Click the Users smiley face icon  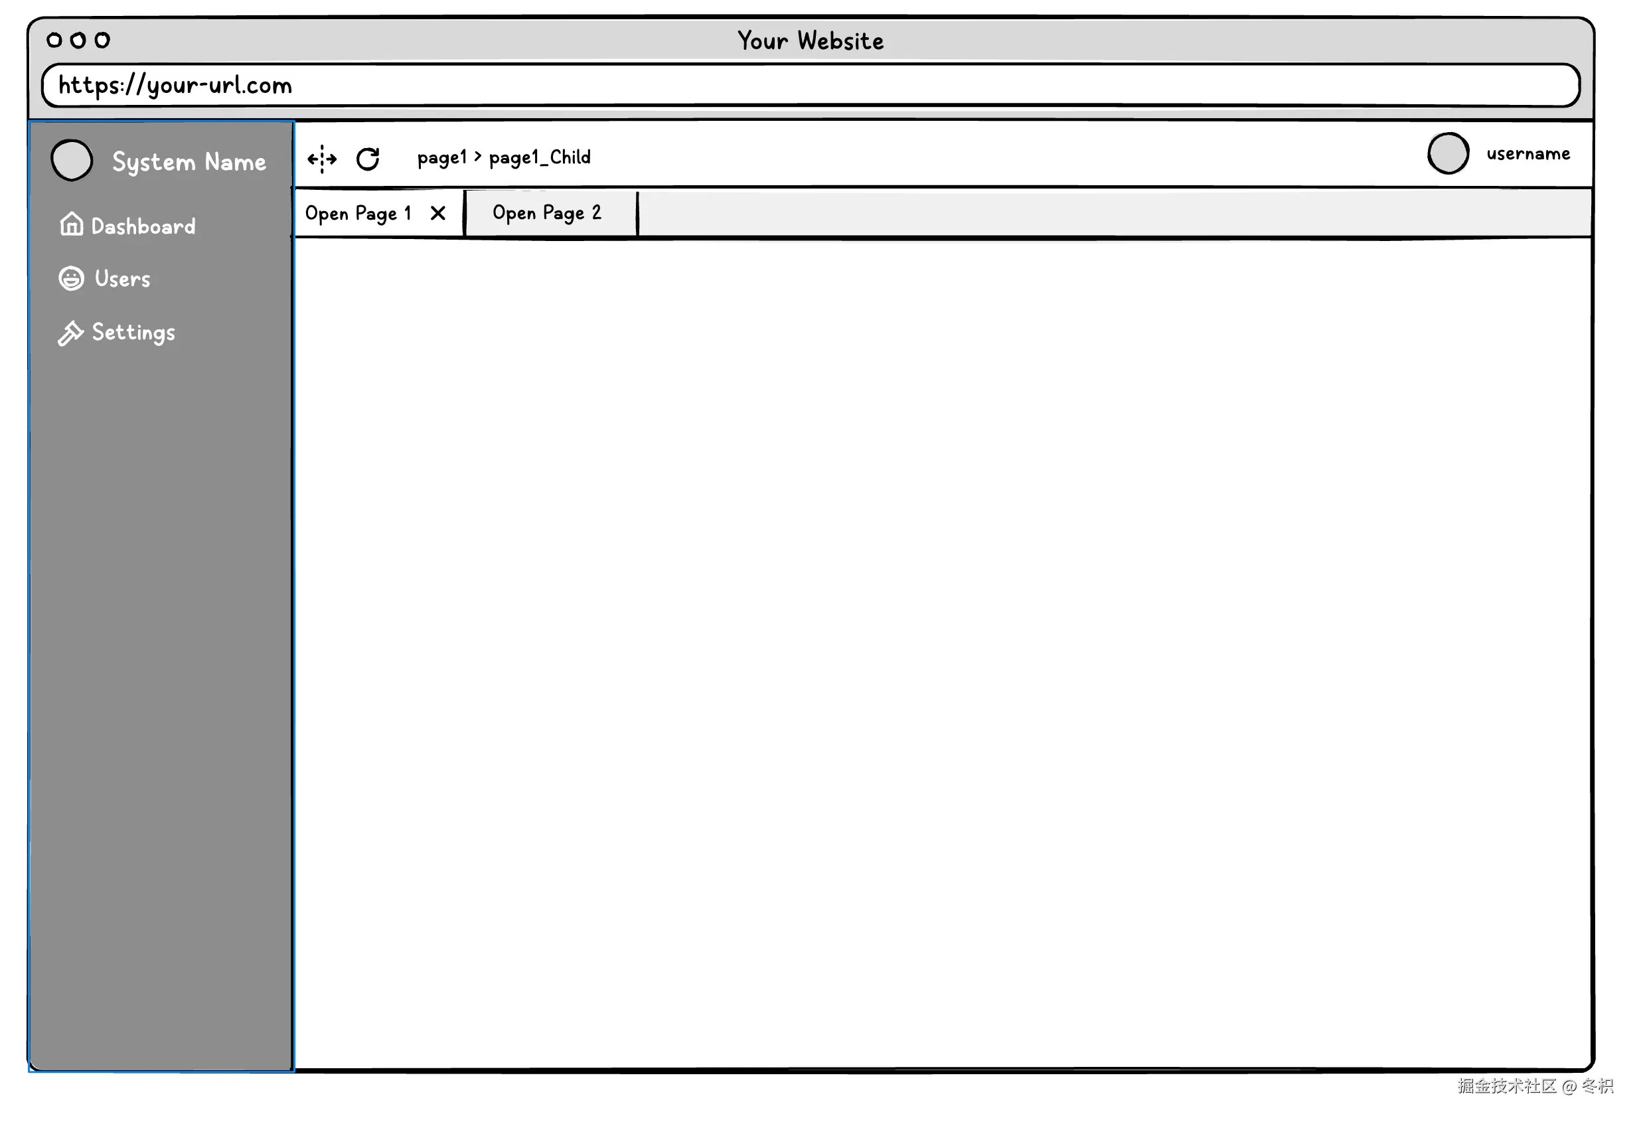71,280
